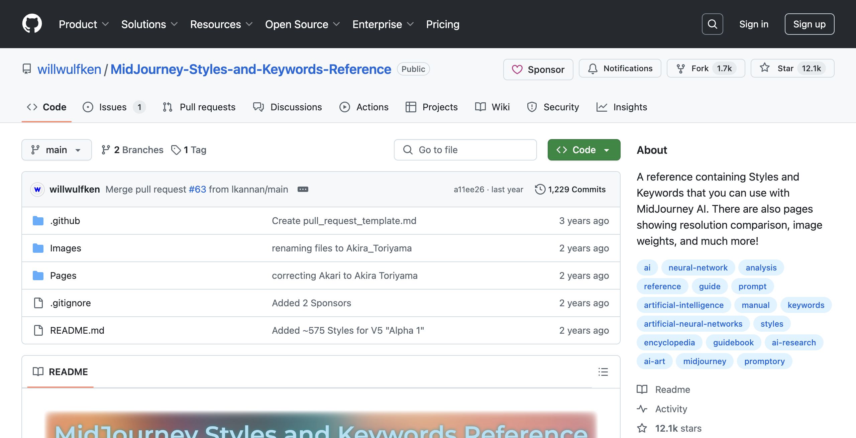The image size is (856, 438).
Task: Switch to the Issues tab
Action: [113, 107]
